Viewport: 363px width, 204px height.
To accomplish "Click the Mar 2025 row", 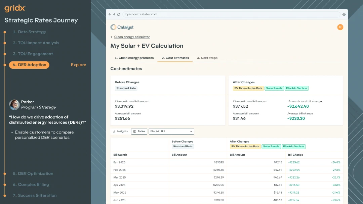I will 227,177.
